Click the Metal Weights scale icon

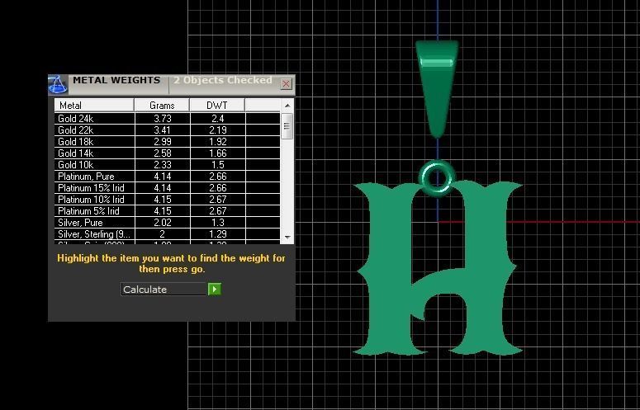pyautogui.click(x=58, y=84)
